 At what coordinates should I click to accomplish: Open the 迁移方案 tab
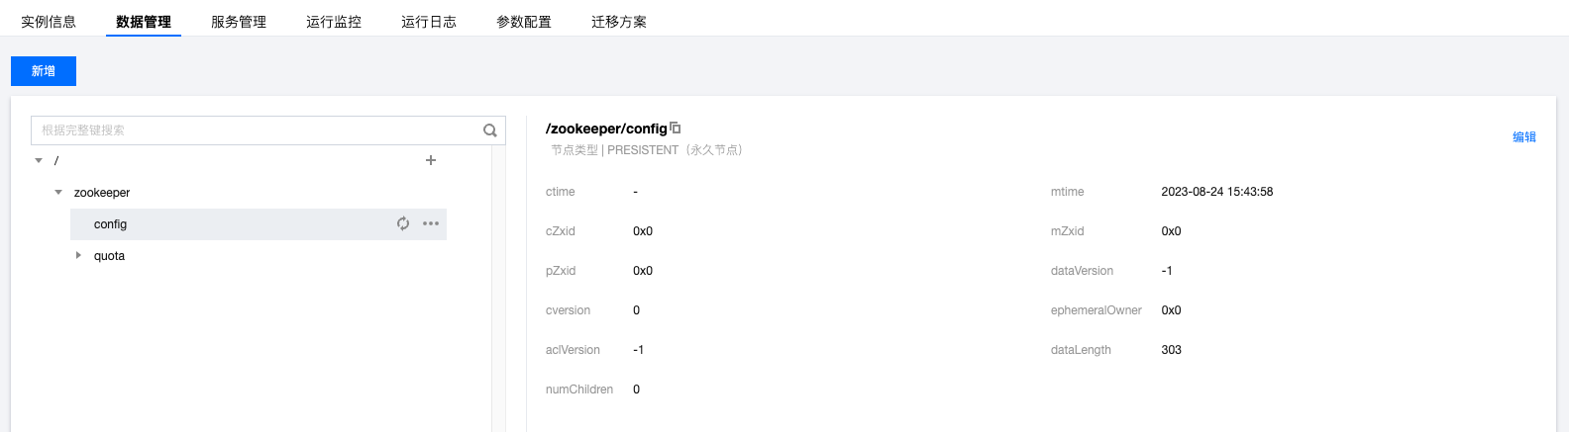pyautogui.click(x=619, y=21)
